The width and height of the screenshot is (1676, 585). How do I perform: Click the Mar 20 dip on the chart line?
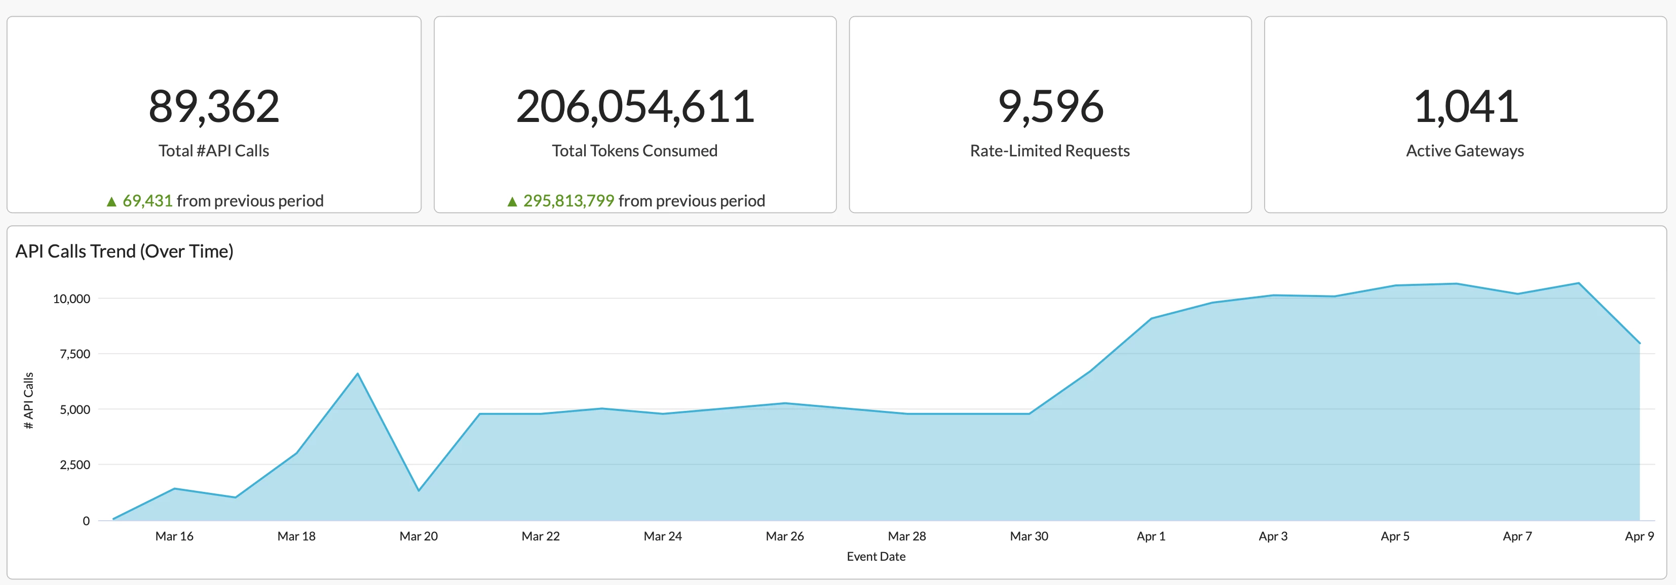pos(418,490)
